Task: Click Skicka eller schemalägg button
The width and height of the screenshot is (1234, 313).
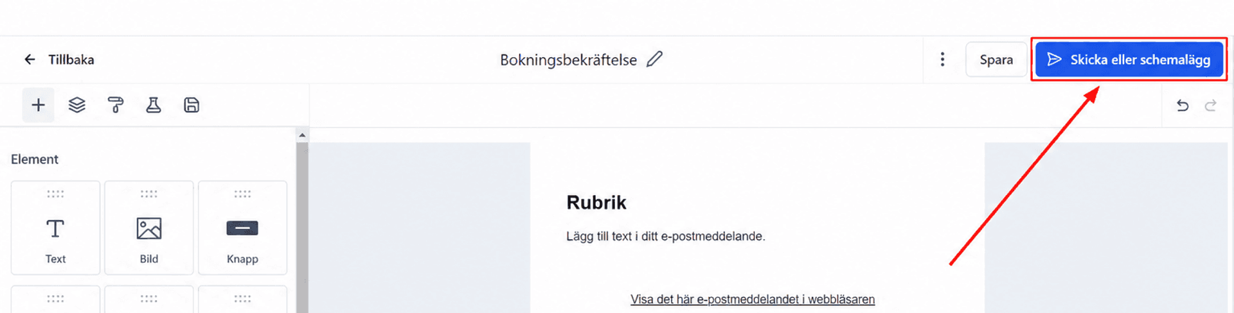Action: point(1129,60)
